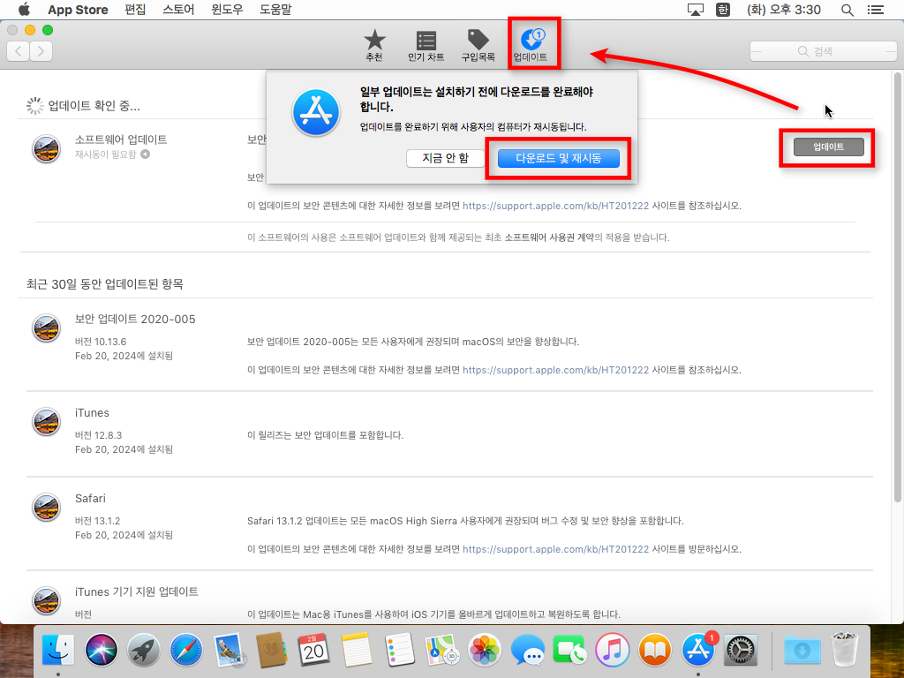This screenshot has height=678, width=904.
Task: Open Messages from the Dock
Action: pos(528,649)
